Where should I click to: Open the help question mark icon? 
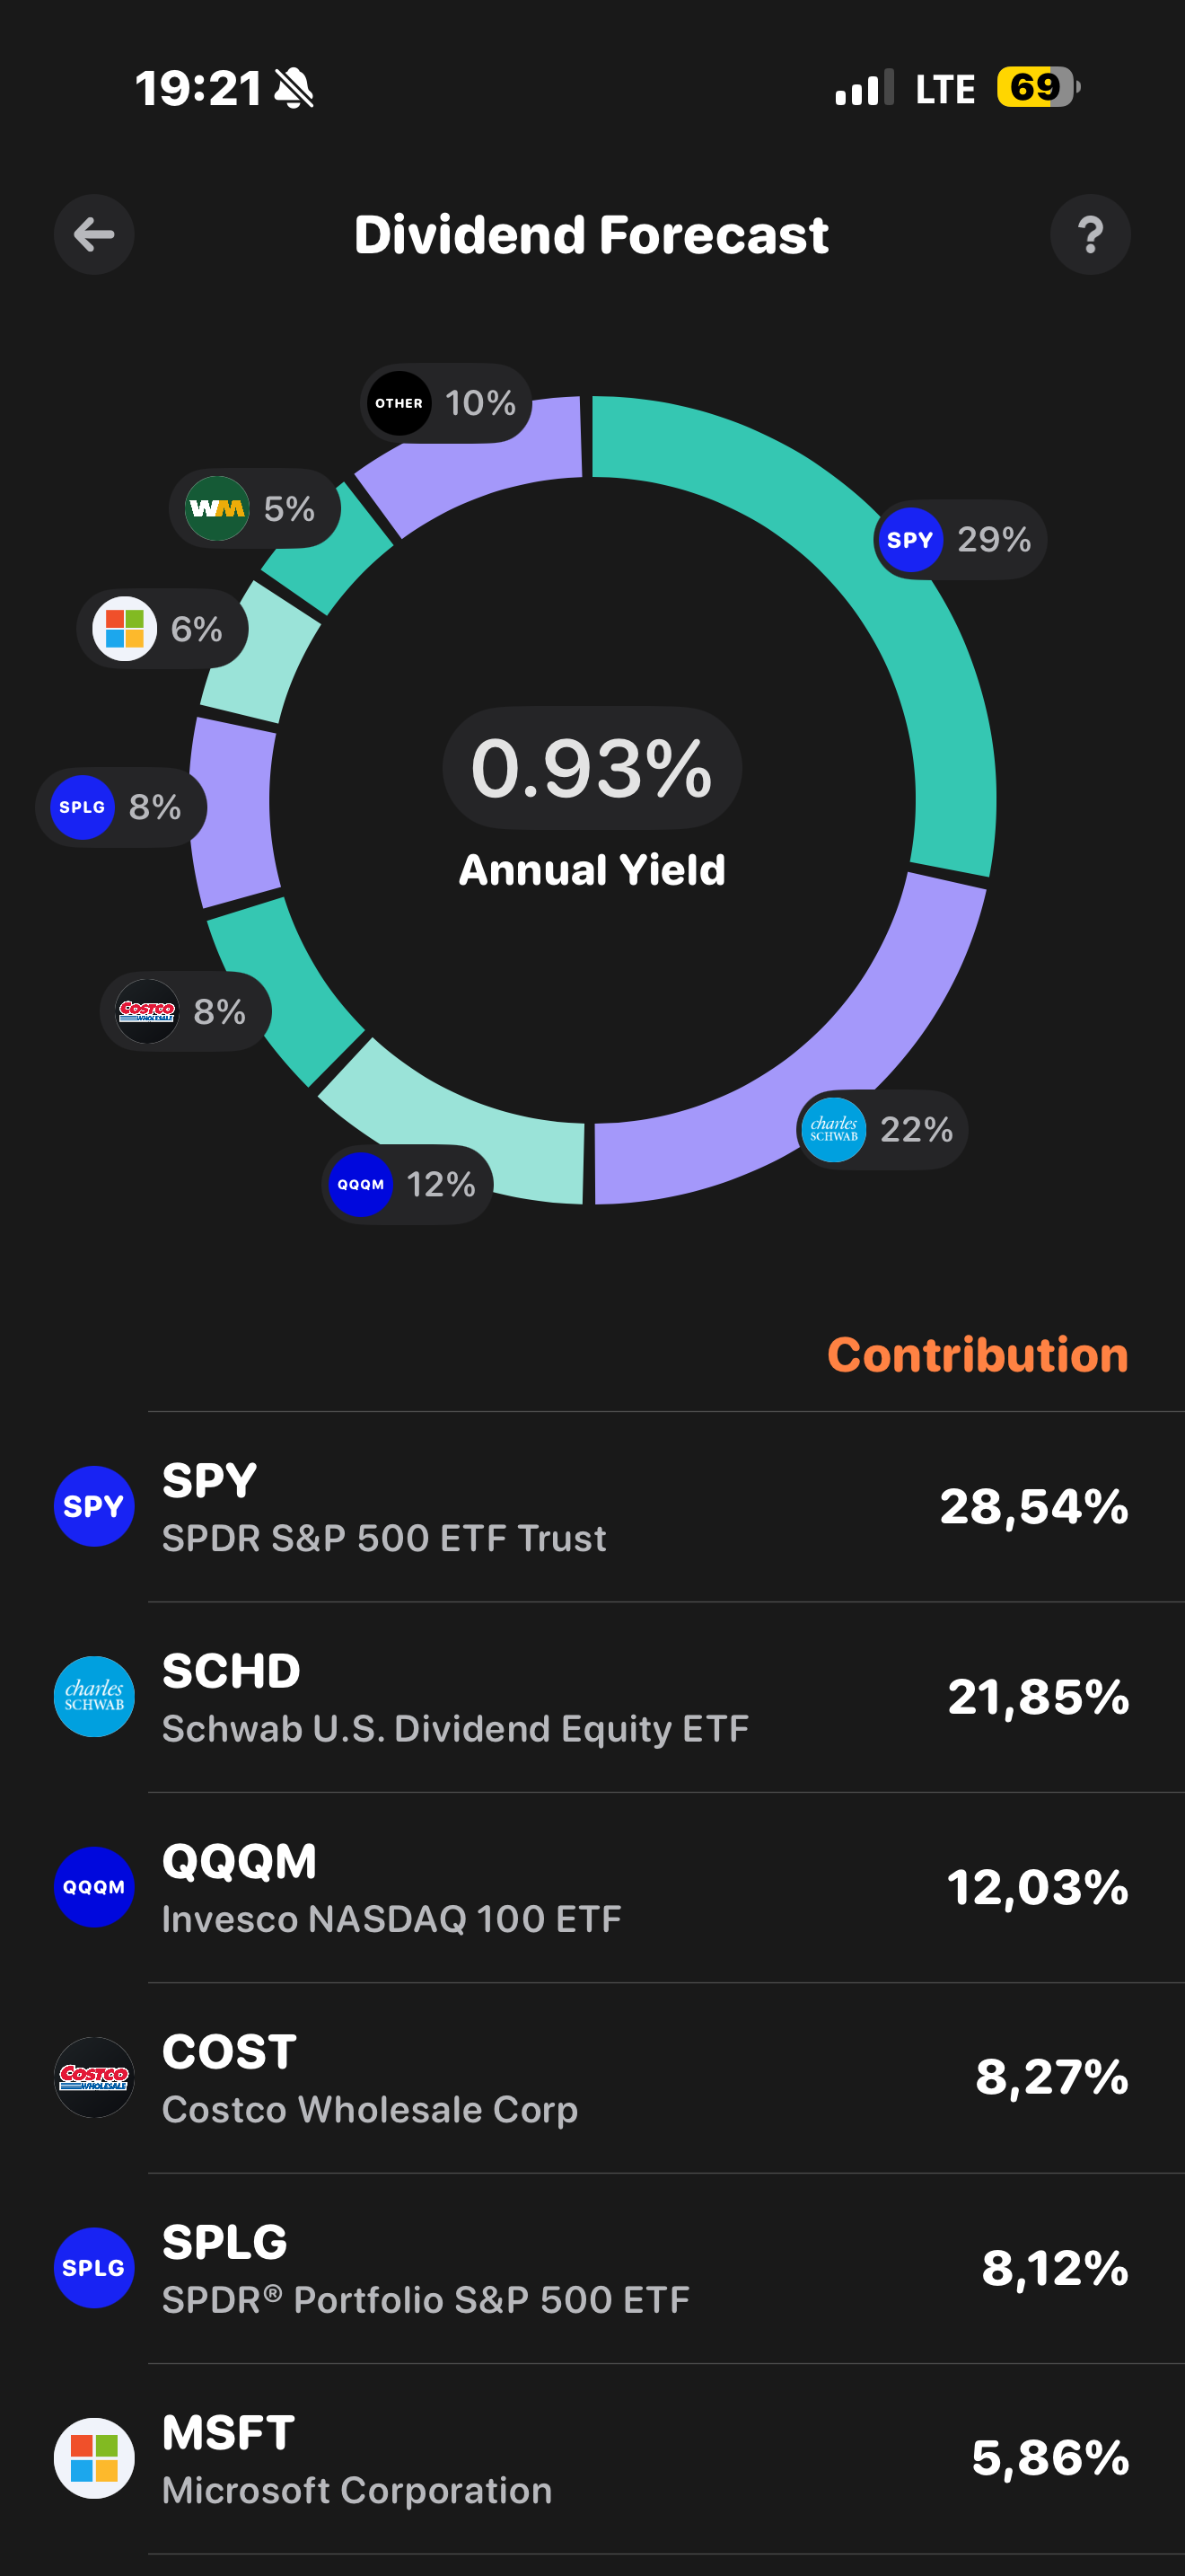tap(1090, 235)
